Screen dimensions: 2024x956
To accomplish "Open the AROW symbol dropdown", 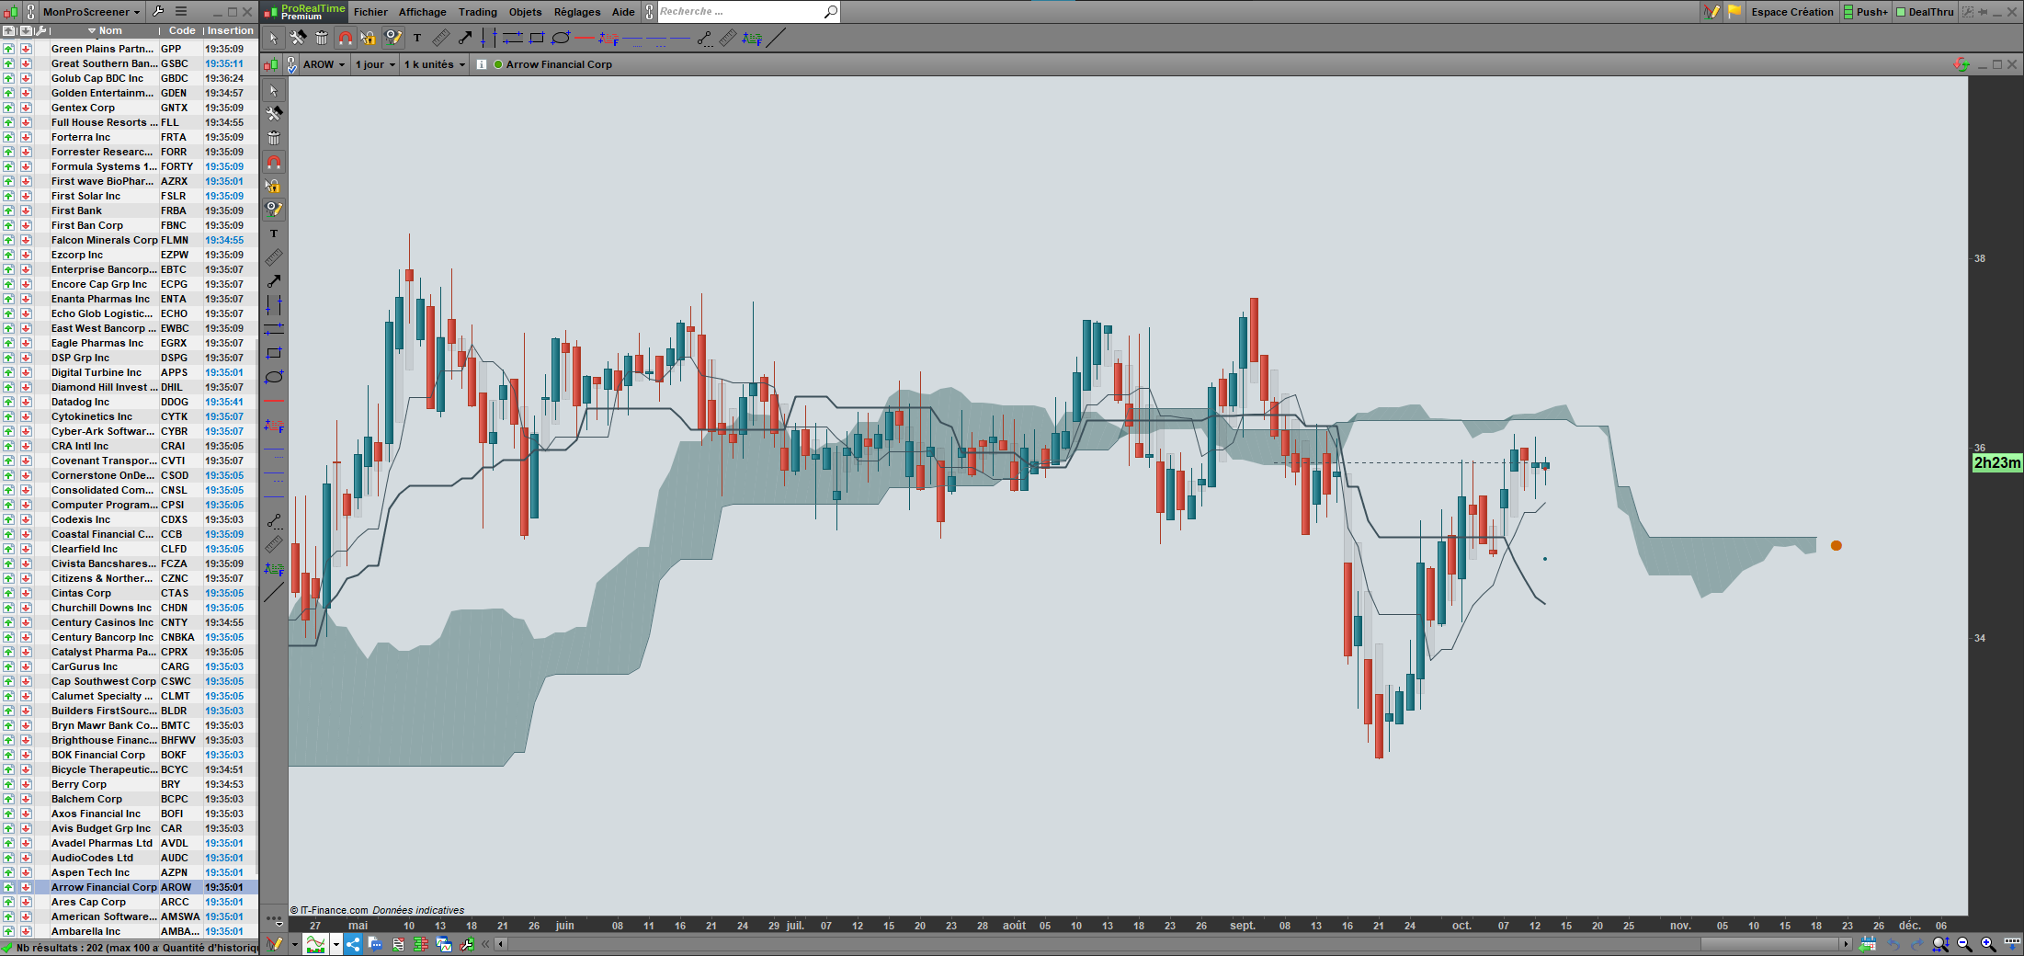I will pyautogui.click(x=324, y=64).
